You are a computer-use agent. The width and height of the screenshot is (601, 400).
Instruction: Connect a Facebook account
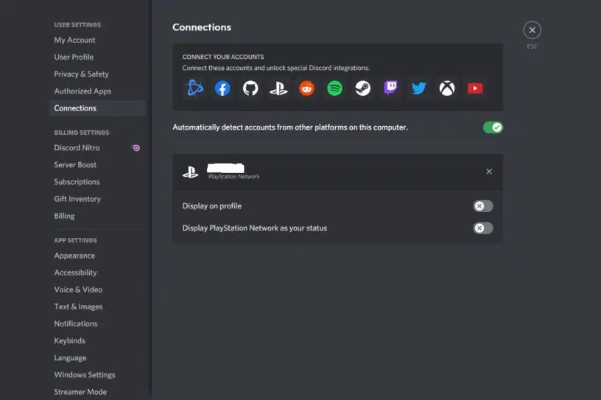tap(222, 88)
